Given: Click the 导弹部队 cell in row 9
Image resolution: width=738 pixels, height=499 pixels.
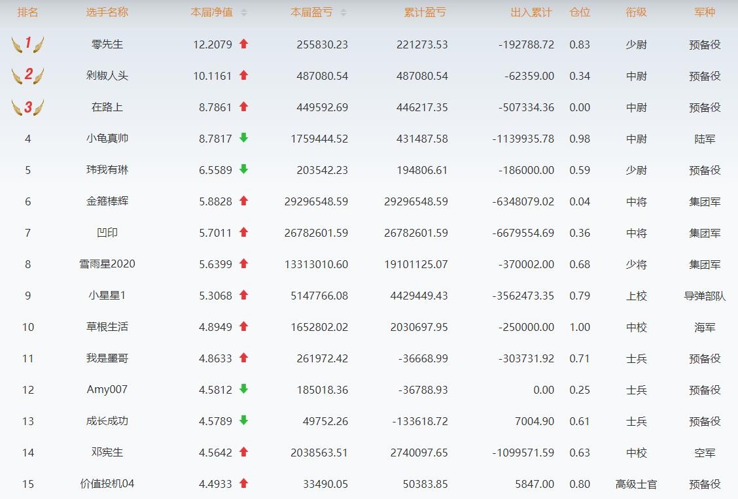Looking at the screenshot, I should 705,296.
